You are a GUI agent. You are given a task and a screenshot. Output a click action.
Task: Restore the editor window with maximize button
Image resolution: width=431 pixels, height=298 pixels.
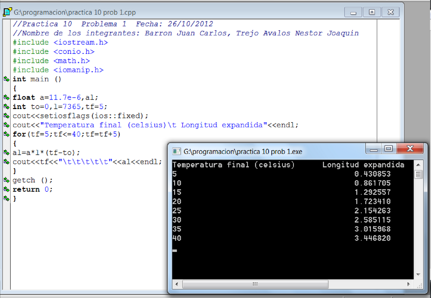point(372,12)
